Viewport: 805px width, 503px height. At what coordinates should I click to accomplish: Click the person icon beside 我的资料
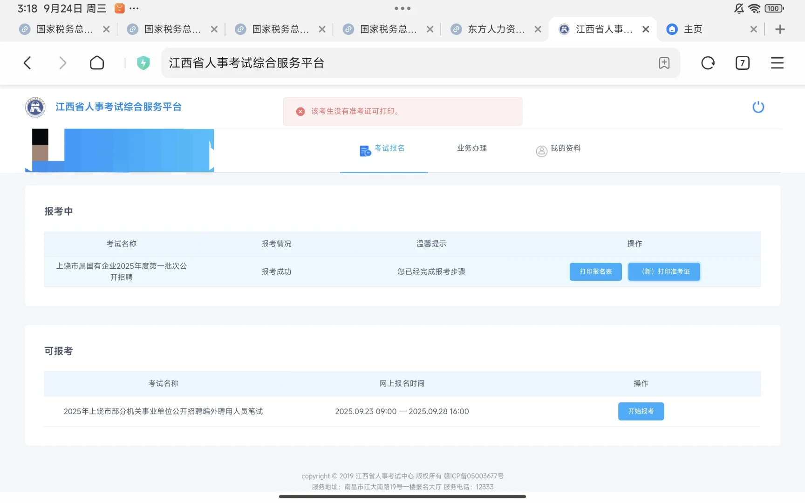pyautogui.click(x=541, y=150)
